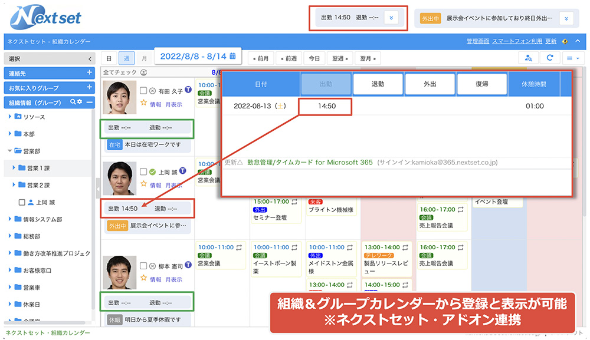The height and width of the screenshot is (340, 590).
Task: Add a new 連絡先 with plus icon
Action: pyautogui.click(x=89, y=72)
